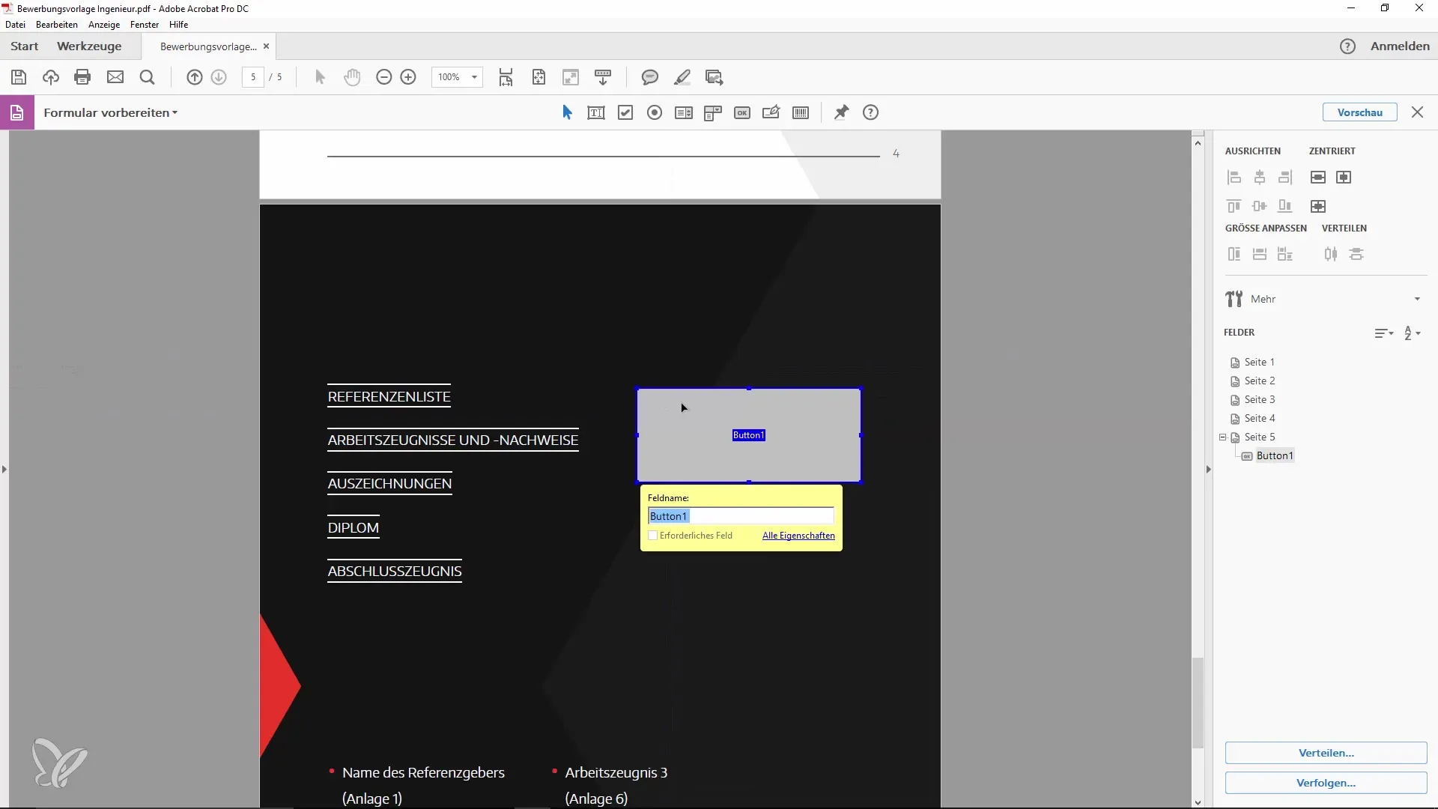Screen dimensions: 1438x809
Task: Open the help question mark in header
Action: (1347, 46)
